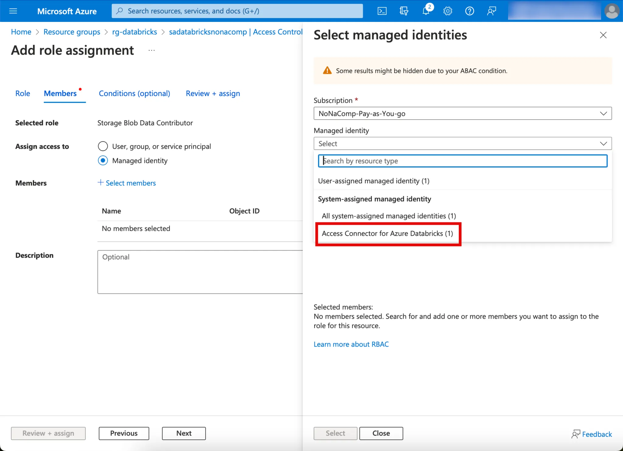This screenshot has height=451, width=623.
Task: Choose Access Connector for Azure Databricks option
Action: click(x=387, y=234)
